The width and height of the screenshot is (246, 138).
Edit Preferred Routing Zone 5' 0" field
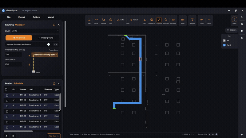(x=13, y=55)
